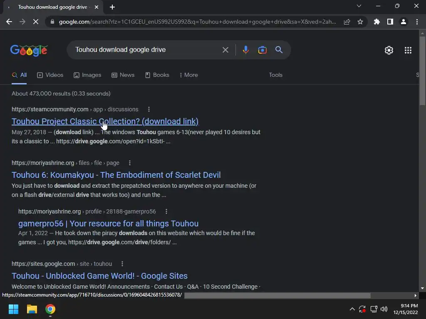
Task: Open network status in tray
Action: 374,309
